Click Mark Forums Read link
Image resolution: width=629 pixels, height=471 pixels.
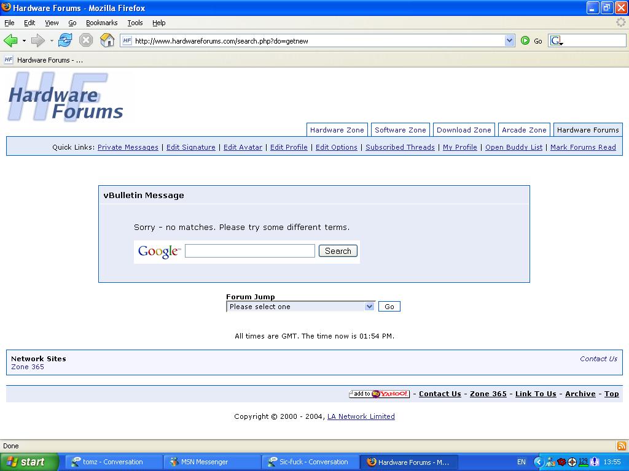coord(583,147)
